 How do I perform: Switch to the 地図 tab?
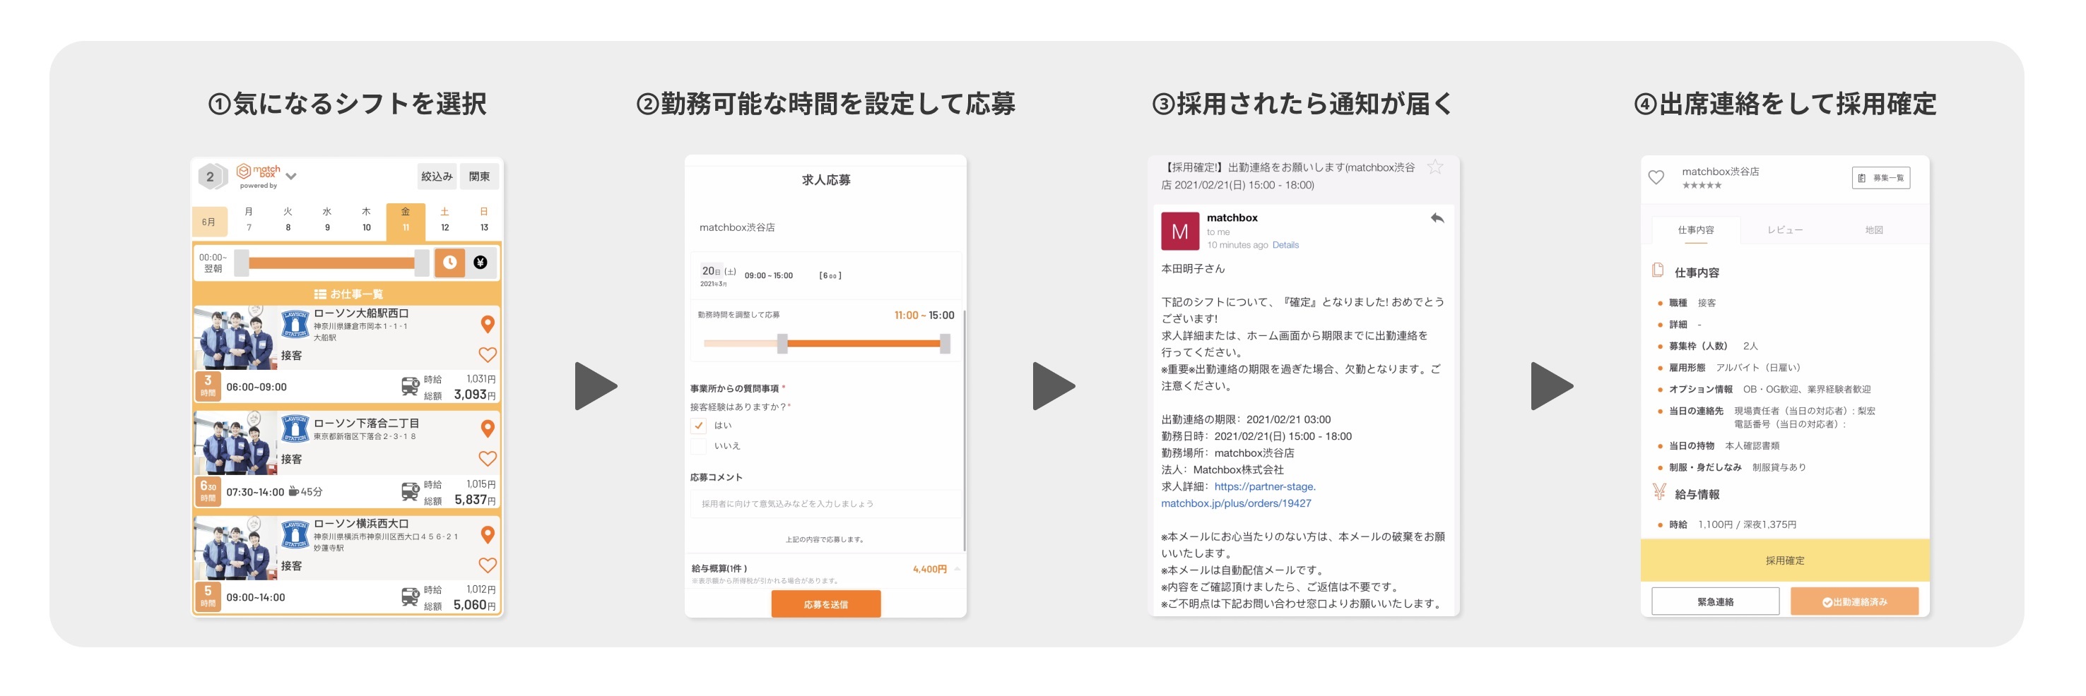pos(1874,230)
